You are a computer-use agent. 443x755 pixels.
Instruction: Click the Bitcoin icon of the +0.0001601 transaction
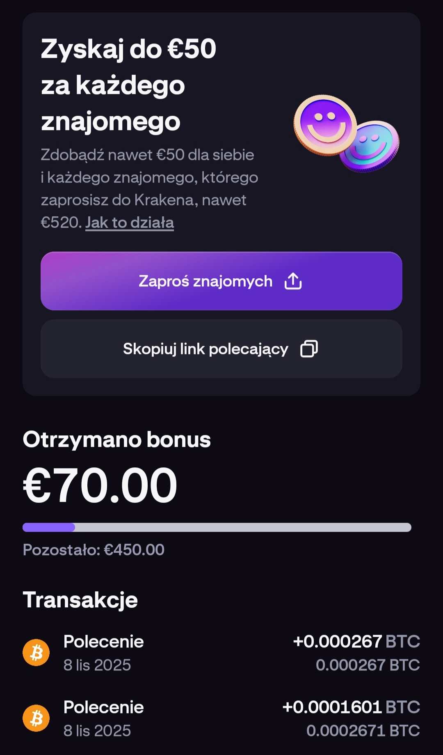(36, 718)
